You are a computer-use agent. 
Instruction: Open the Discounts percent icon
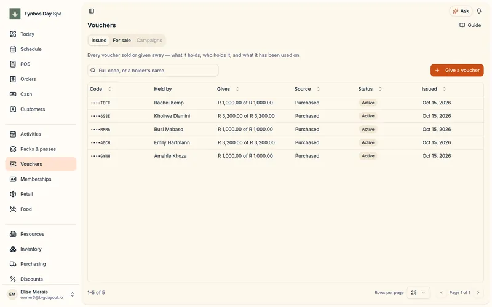13,279
